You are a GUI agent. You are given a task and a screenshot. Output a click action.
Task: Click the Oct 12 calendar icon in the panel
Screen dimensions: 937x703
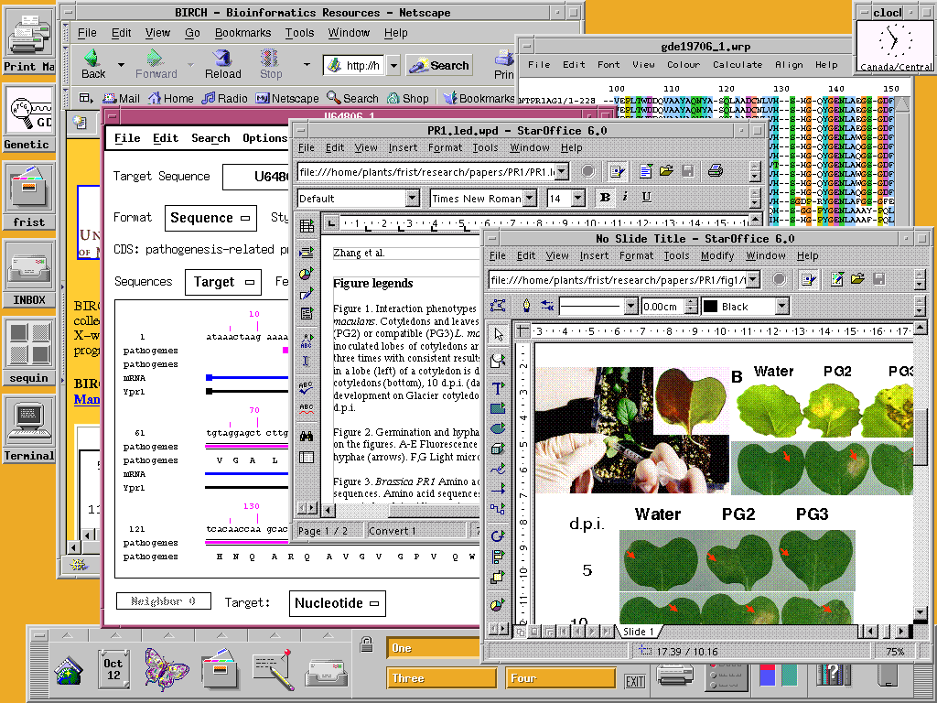click(113, 669)
